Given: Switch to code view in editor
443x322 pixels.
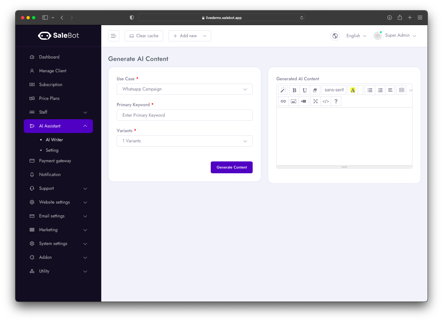Looking at the screenshot, I should click(x=326, y=101).
